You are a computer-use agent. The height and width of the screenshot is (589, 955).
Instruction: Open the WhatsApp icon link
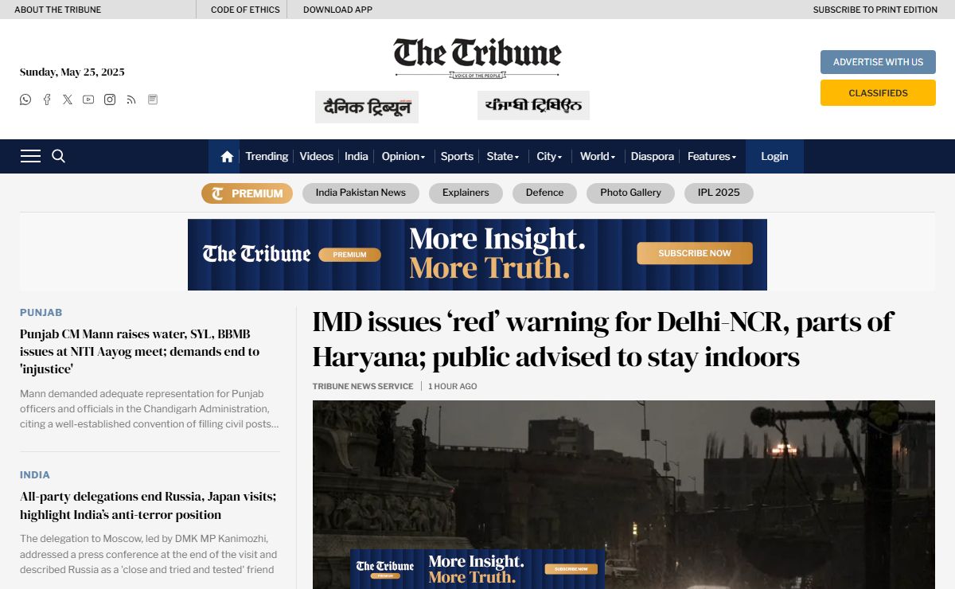tap(25, 99)
